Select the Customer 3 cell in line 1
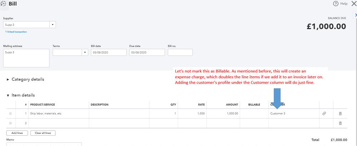Viewport: 357px width, 146px height. click(x=293, y=113)
